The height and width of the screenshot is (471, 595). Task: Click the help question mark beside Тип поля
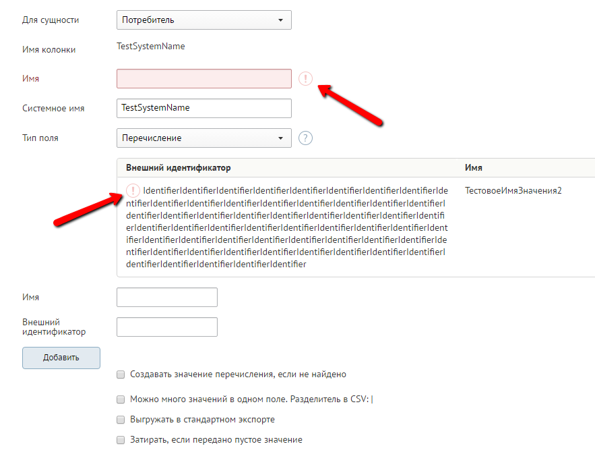[x=306, y=138]
